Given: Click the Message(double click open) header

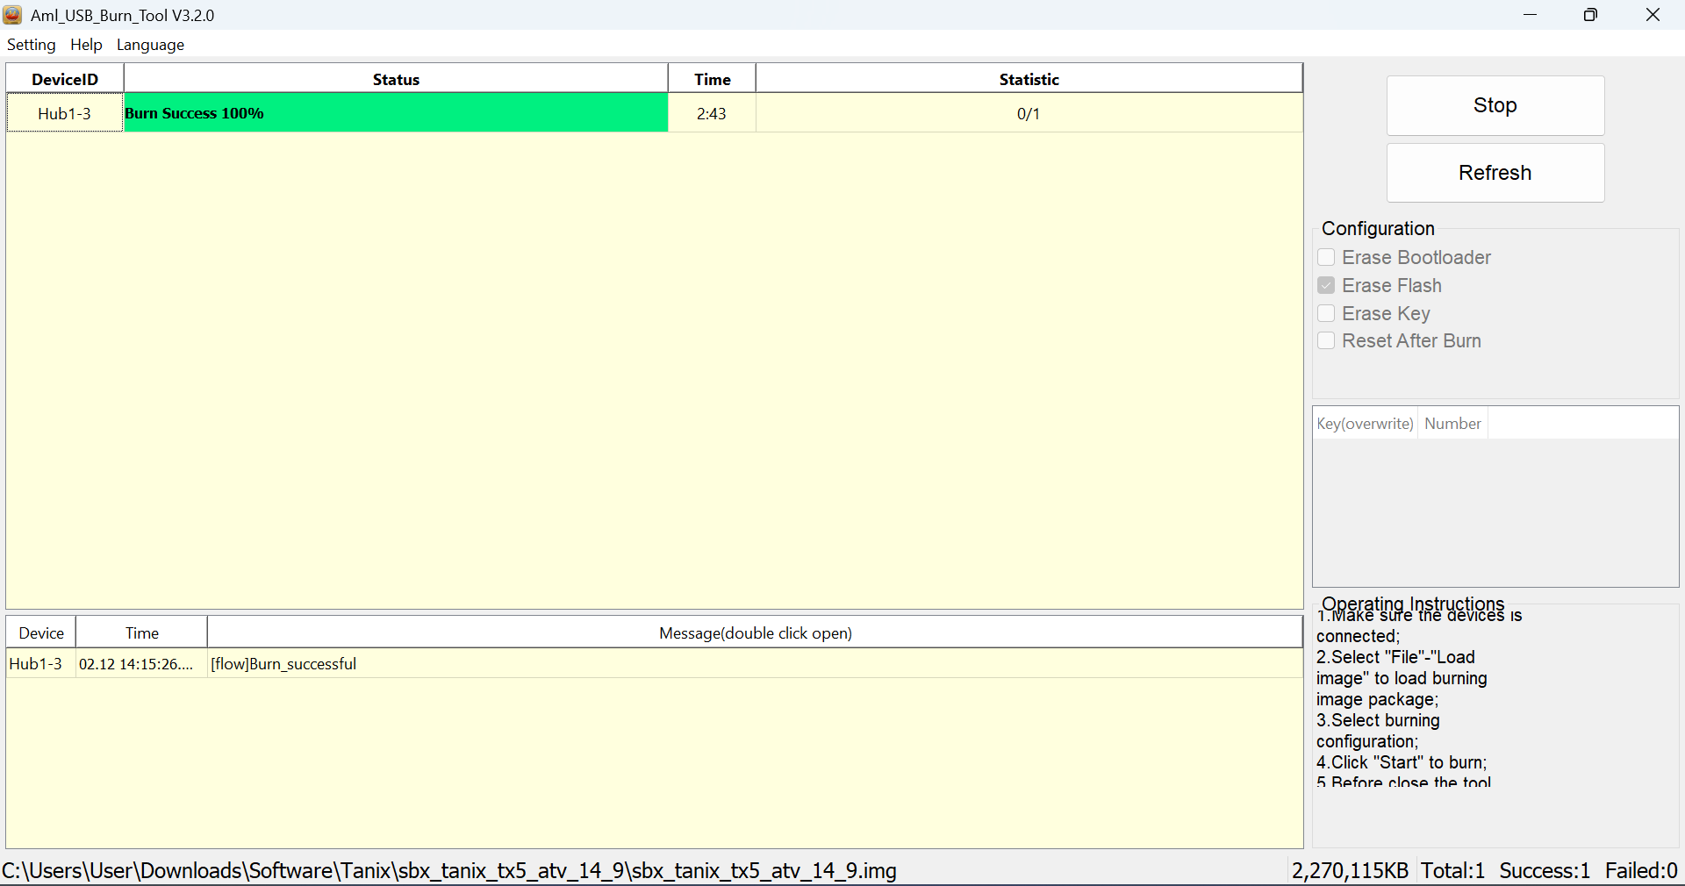Looking at the screenshot, I should pos(755,633).
